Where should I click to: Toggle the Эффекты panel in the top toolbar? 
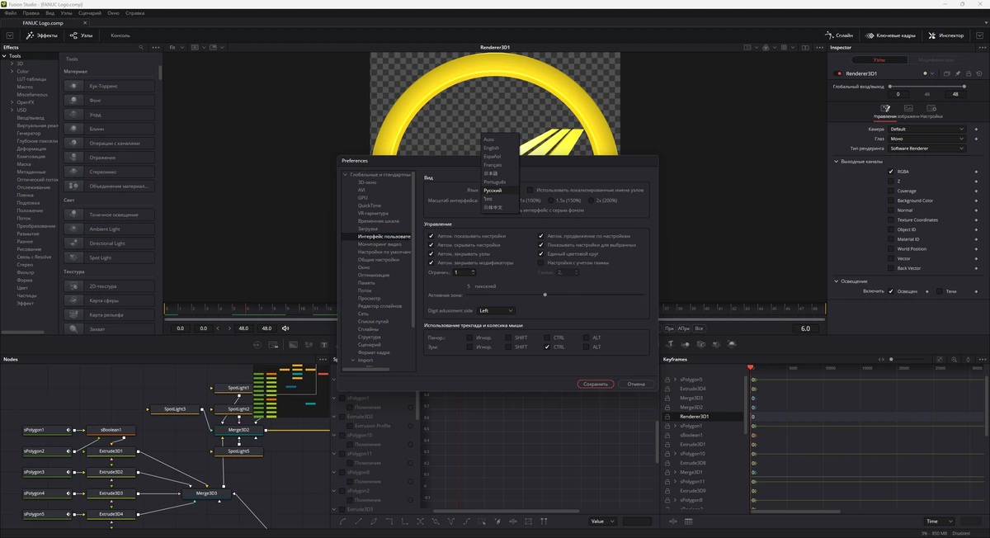pos(41,35)
